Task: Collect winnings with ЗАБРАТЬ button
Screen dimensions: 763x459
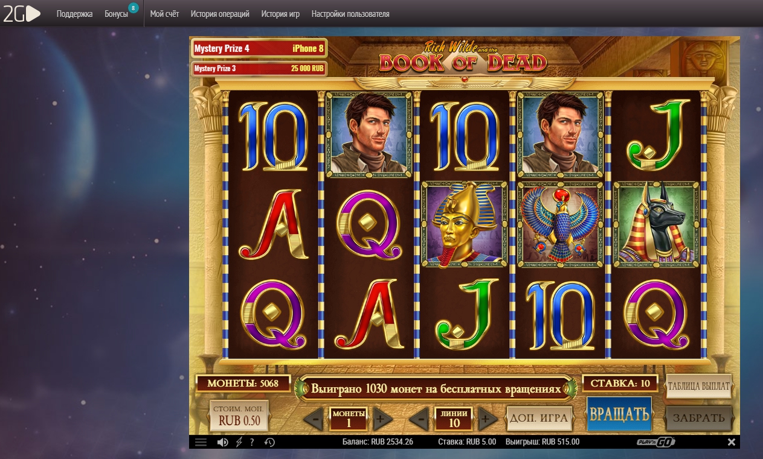Action: click(x=699, y=418)
